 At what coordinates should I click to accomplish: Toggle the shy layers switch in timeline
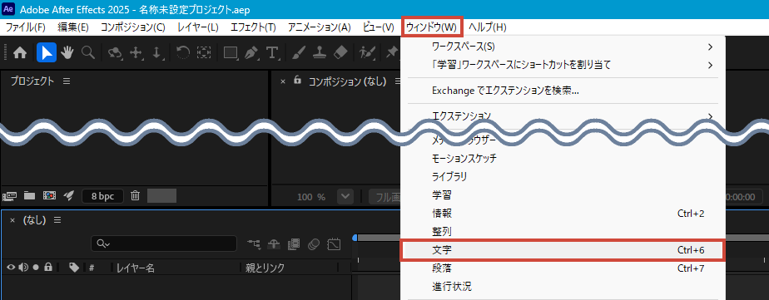(274, 243)
